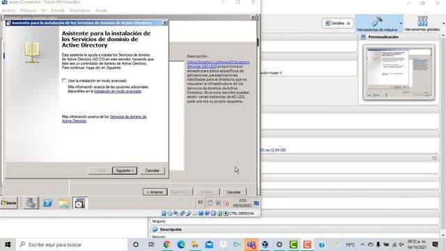The width and height of the screenshot is (446, 251).
Task: Click the VM preview thumbnail
Action: click(399, 72)
